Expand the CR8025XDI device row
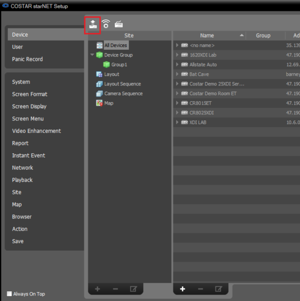Viewport: 300px width, 301px height. coord(177,113)
